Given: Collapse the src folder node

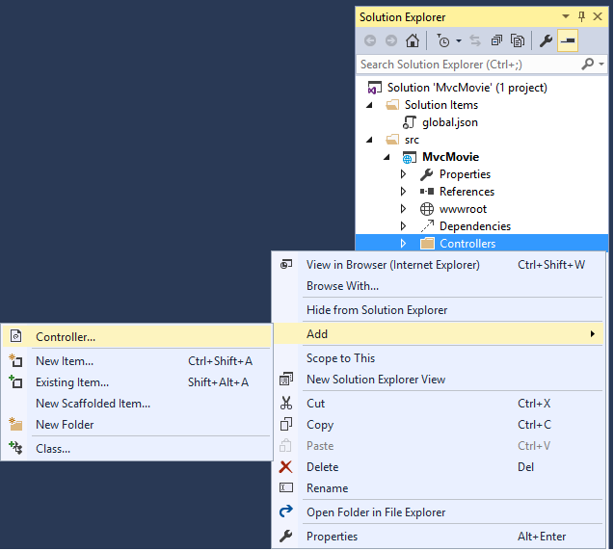Looking at the screenshot, I should click(x=370, y=140).
